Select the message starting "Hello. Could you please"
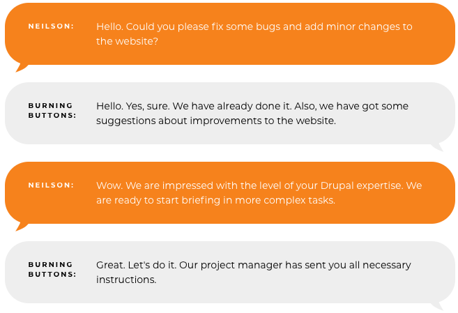Image resolution: width=458 pixels, height=313 pixels. tap(254, 34)
